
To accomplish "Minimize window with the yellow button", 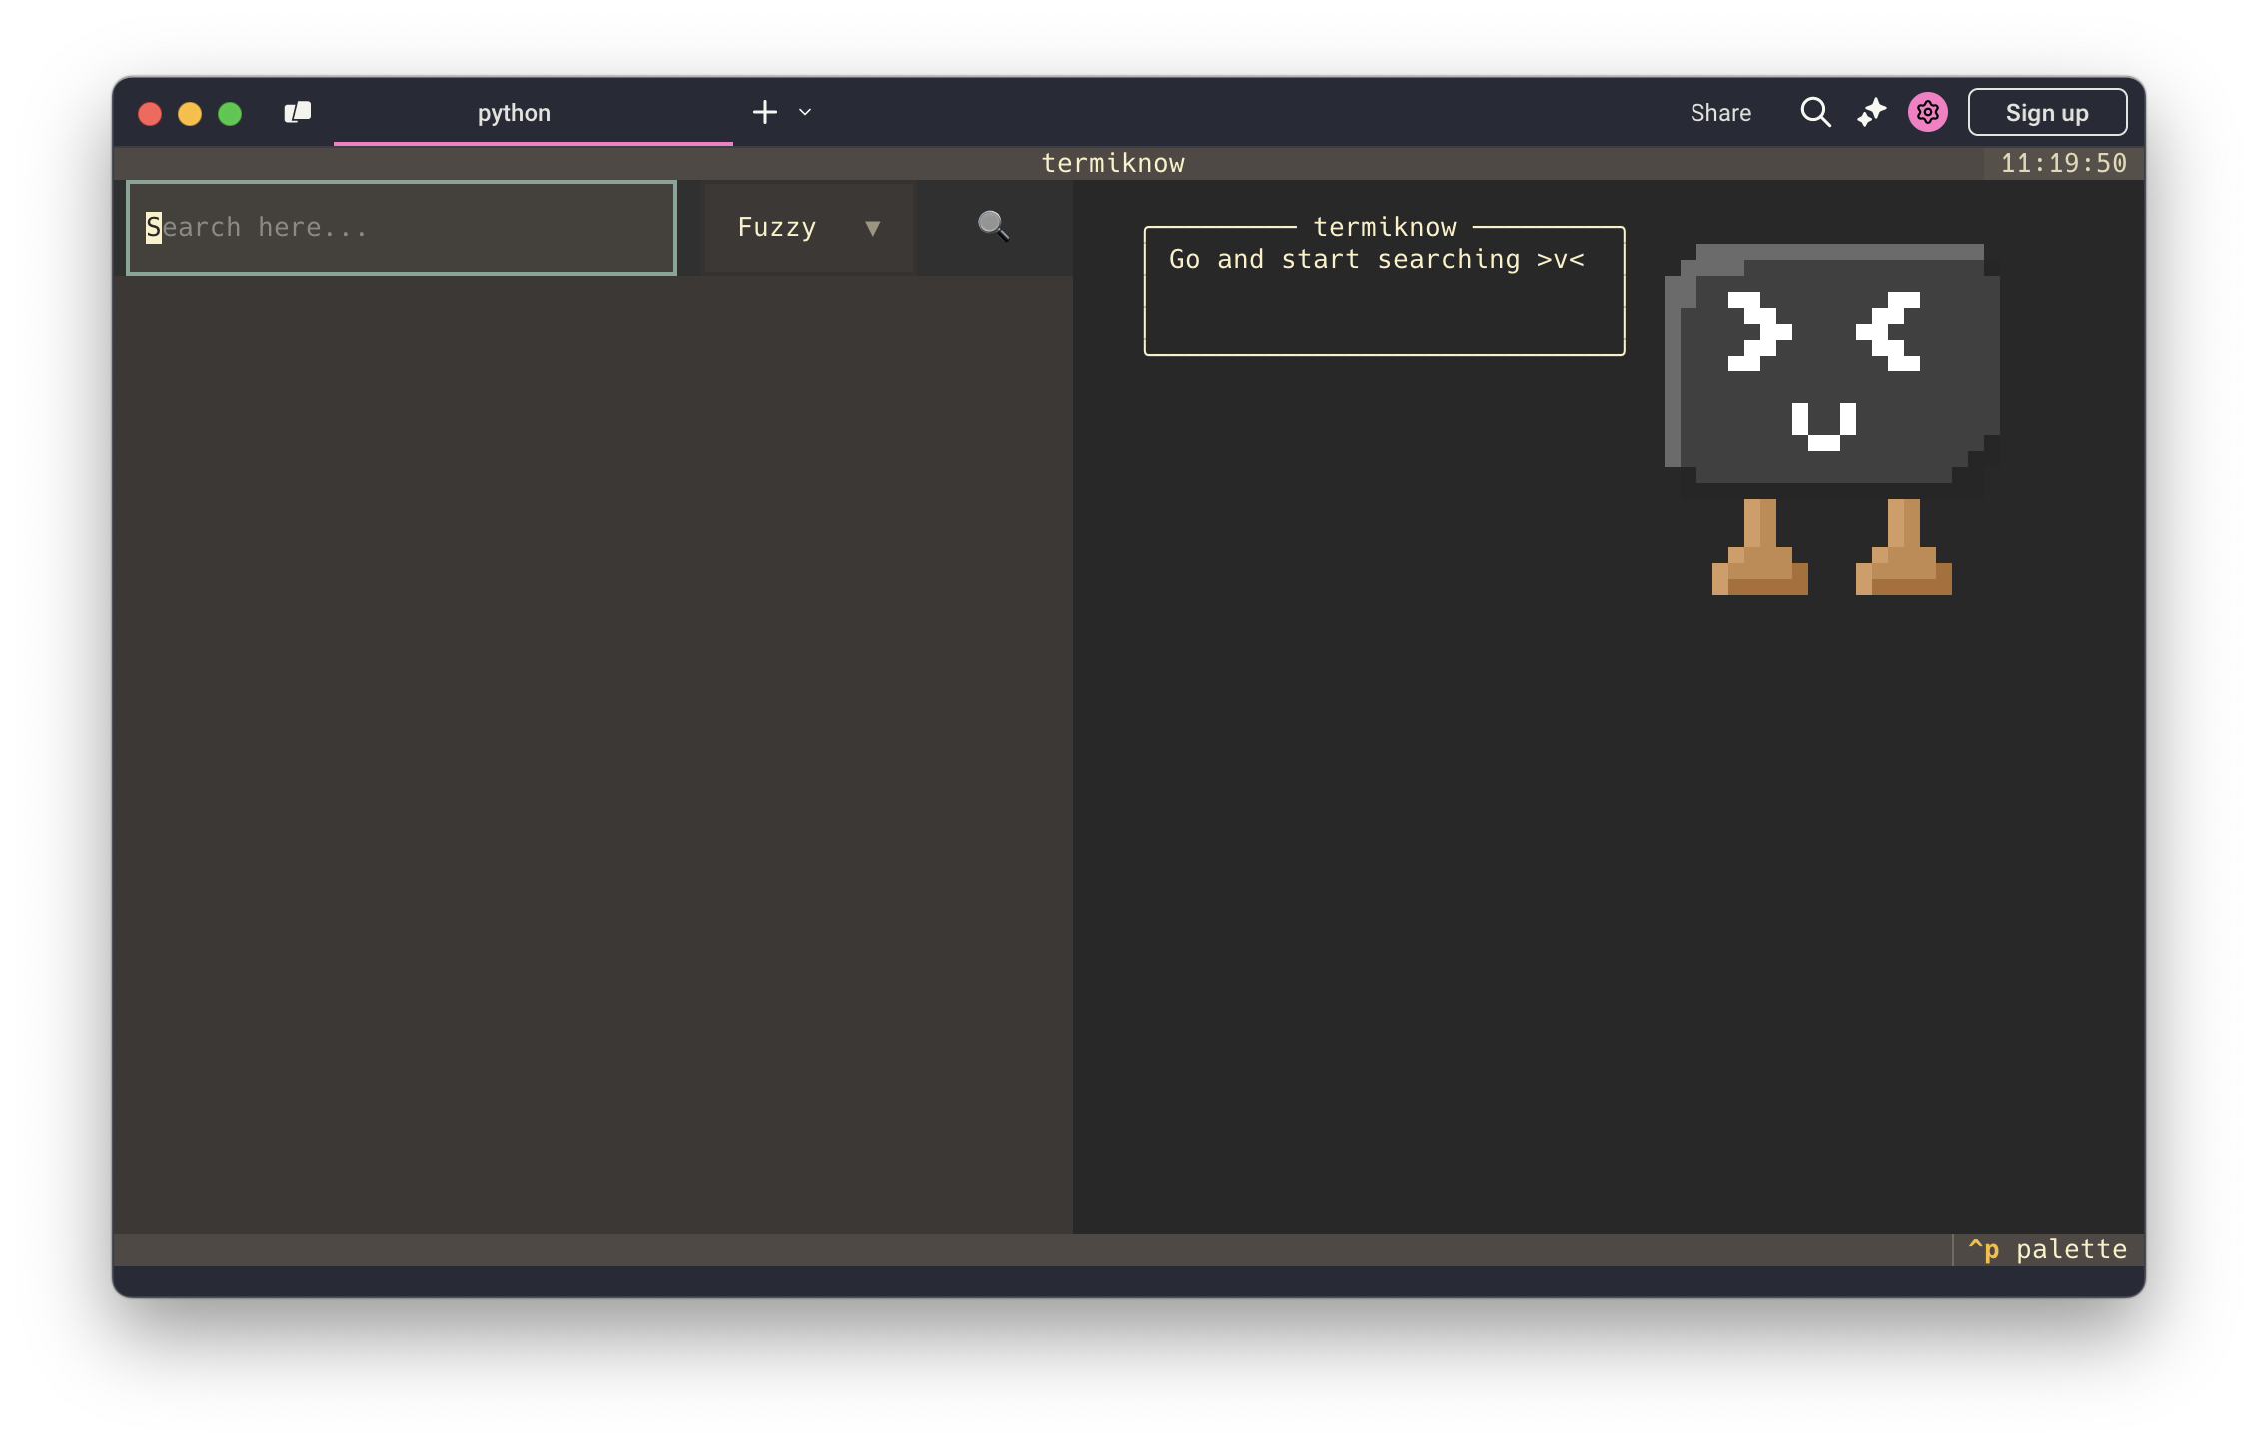I will (x=190, y=113).
